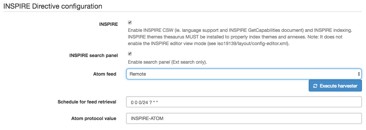This screenshot has height=130, width=366.
Task: Click the refresh icon on Execute harvester
Action: tap(315, 86)
